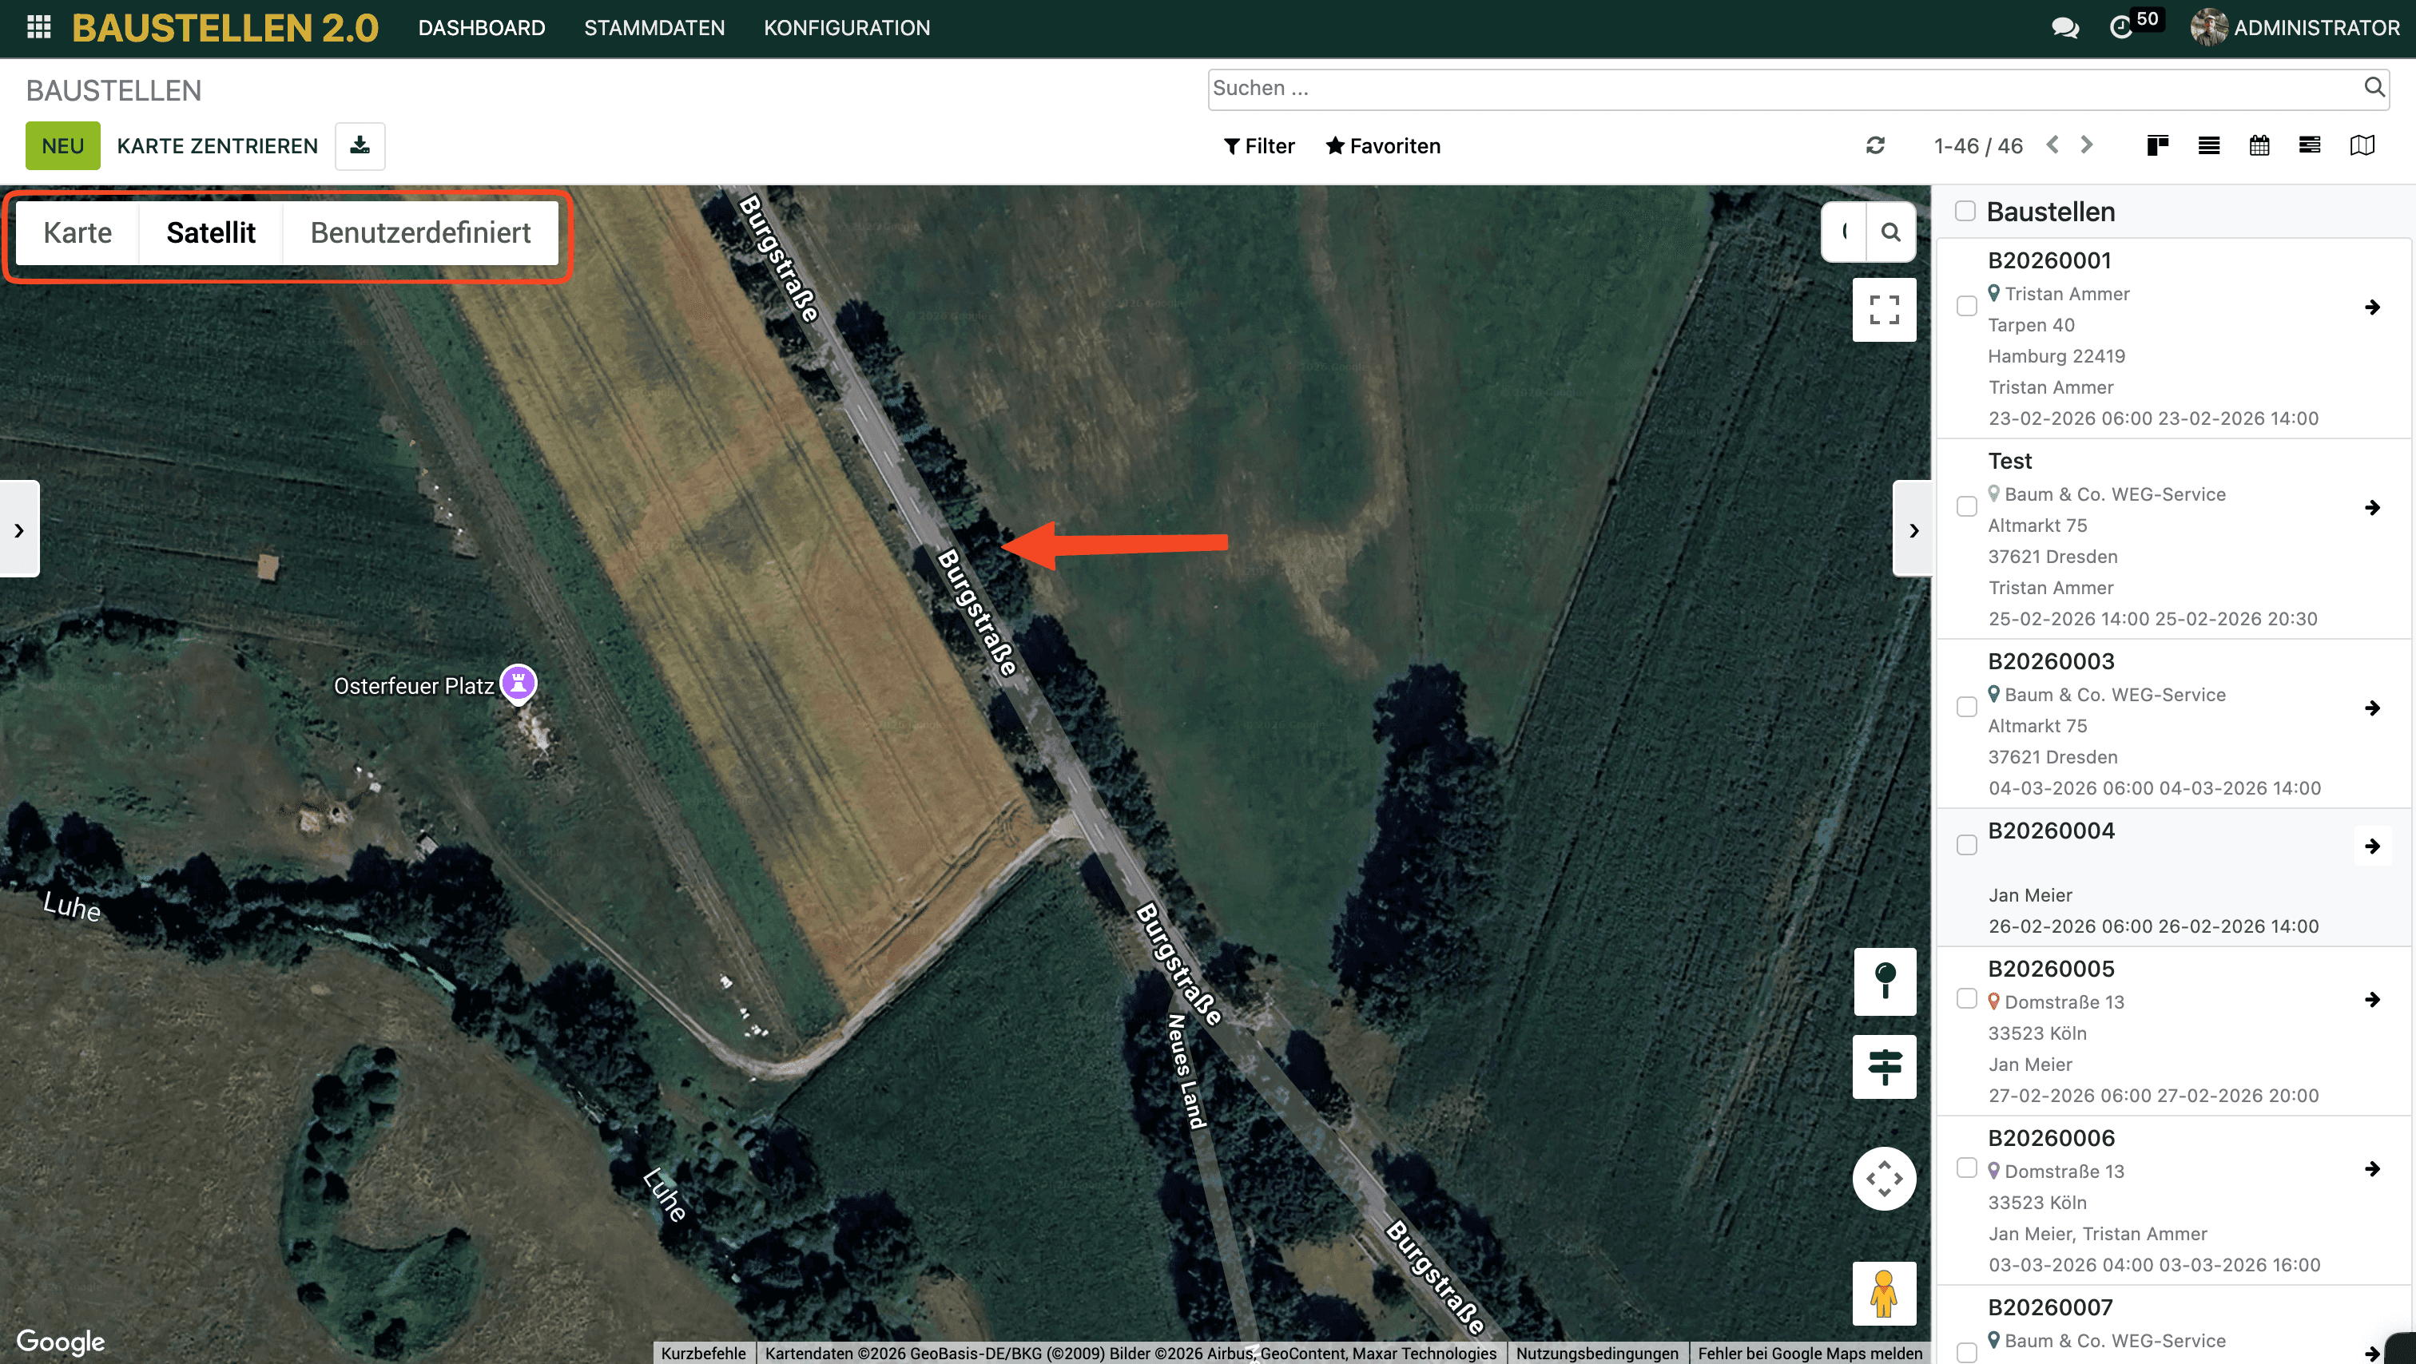The image size is (2416, 1364).
Task: Open the Filter dropdown
Action: coord(1258,145)
